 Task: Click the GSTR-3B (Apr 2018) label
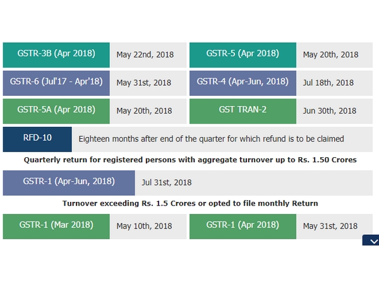click(56, 54)
